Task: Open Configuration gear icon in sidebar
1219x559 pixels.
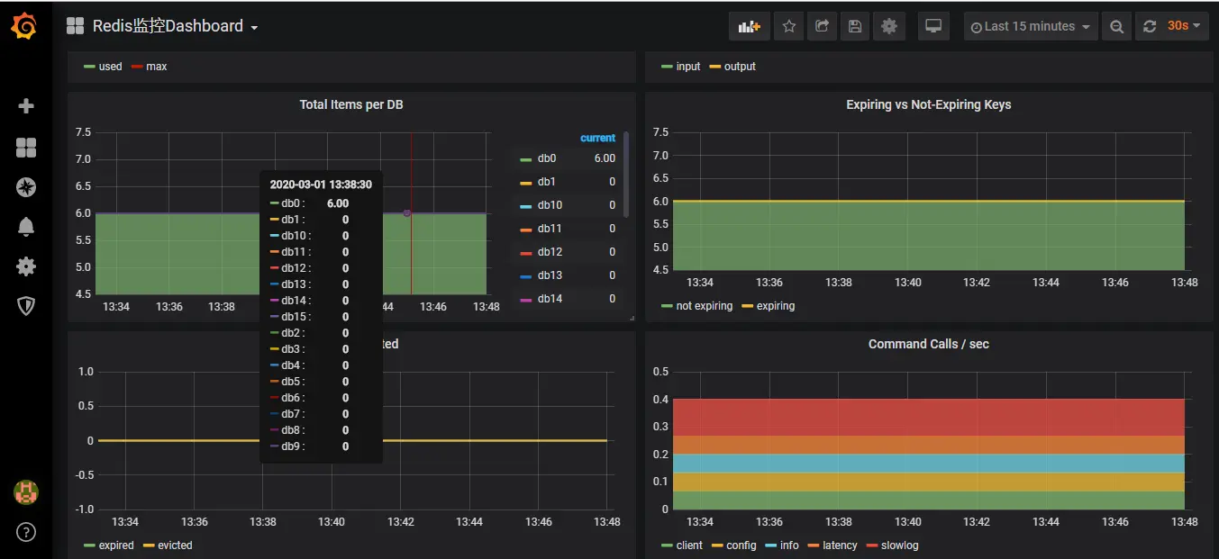Action: coord(26,266)
